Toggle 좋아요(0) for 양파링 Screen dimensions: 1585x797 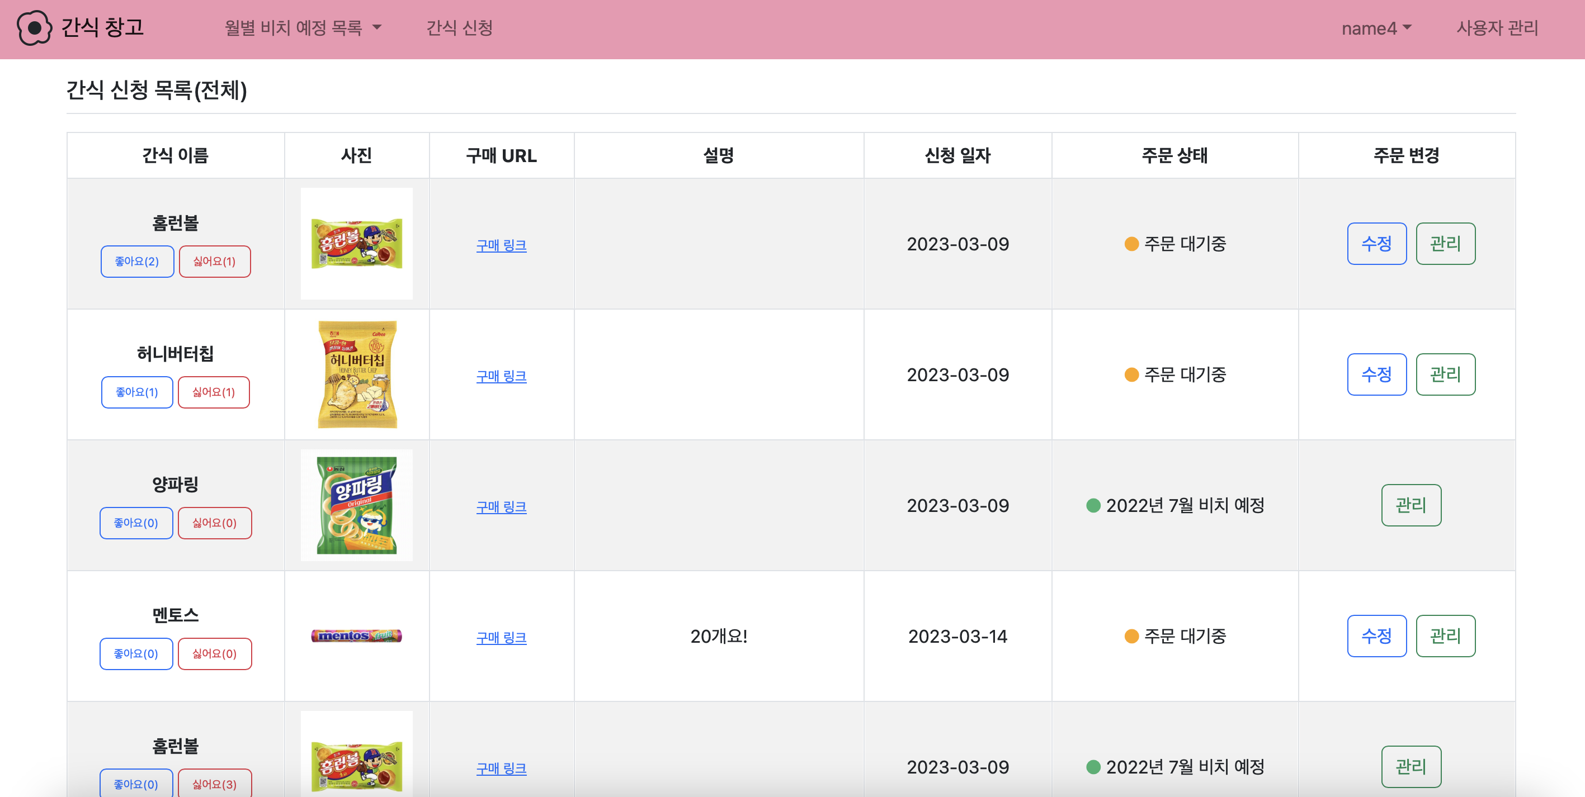(x=136, y=523)
